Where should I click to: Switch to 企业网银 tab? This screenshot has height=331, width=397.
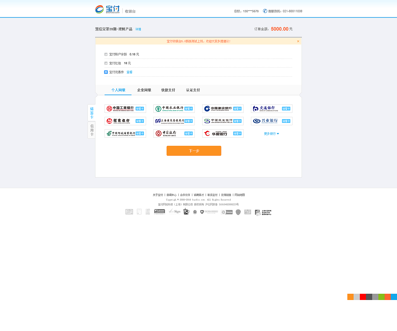(144, 90)
